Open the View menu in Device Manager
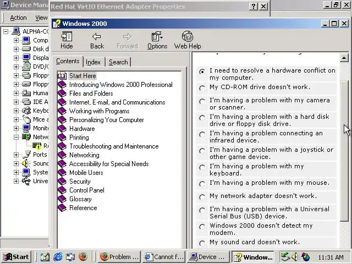The height and width of the screenshot is (264, 352). [41, 18]
